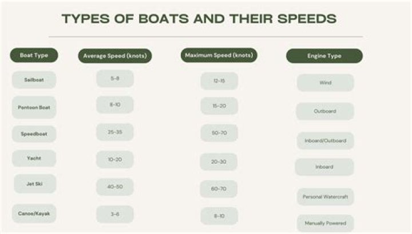The width and height of the screenshot is (412, 234).
Task: Click the Maximum Speed (knots) header
Action: [x=219, y=55]
